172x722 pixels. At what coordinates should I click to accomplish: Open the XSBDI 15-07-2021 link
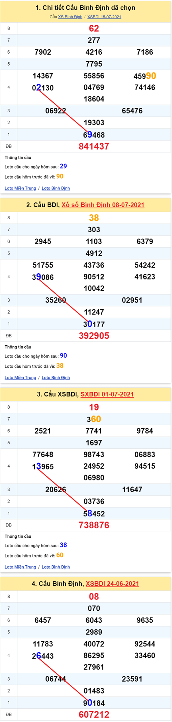coord(104,17)
